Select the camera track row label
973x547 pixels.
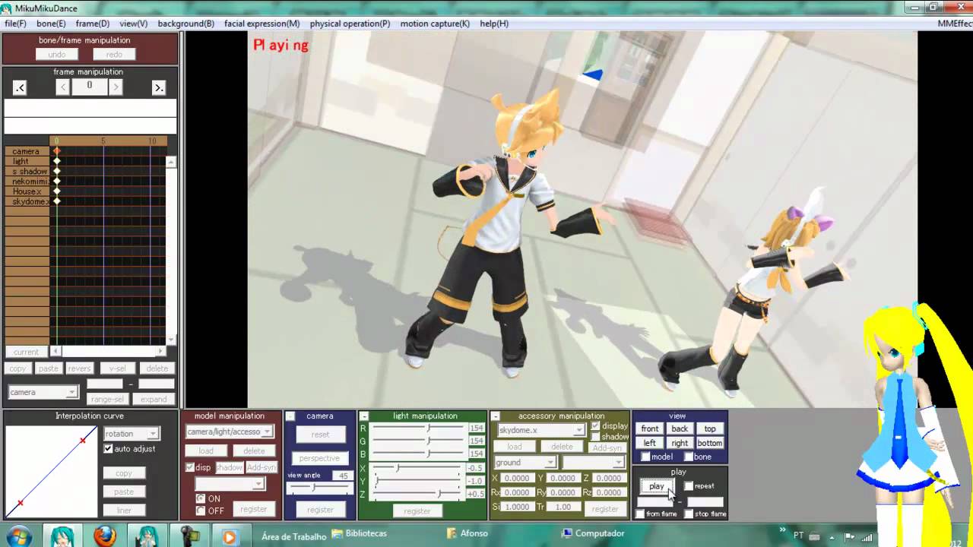point(27,151)
